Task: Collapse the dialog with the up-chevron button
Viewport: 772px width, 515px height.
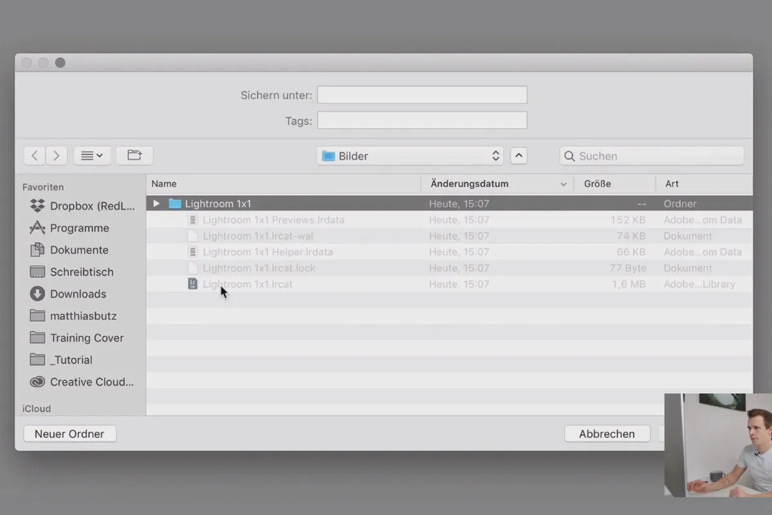Action: click(519, 156)
